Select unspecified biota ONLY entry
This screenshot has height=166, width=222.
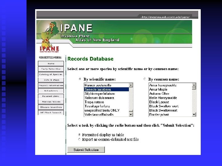click(106, 110)
